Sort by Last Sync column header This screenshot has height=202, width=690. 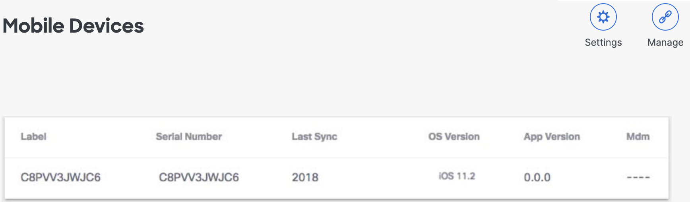pyautogui.click(x=314, y=137)
